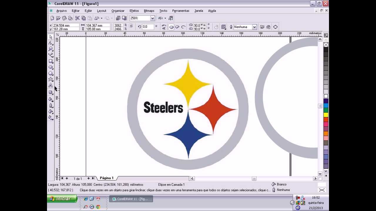Go to last page navigation button
Screen dimensions: 376x211
[x=93, y=178]
